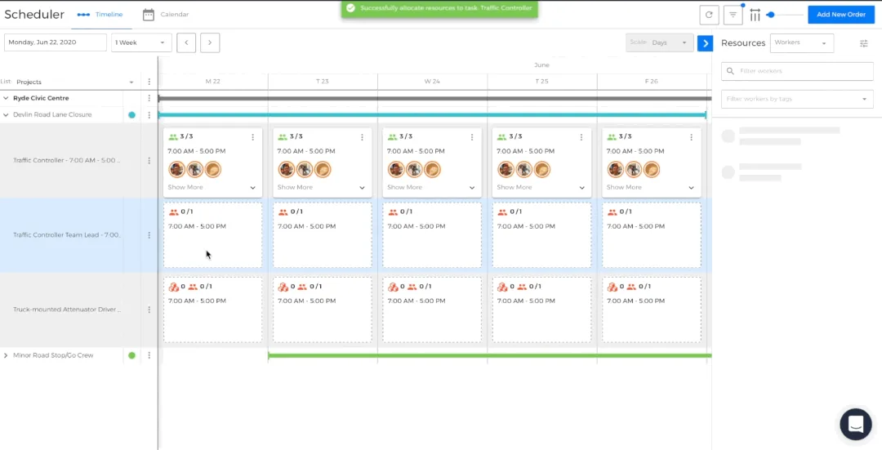
Task: Click search icon in Filter workers field
Action: coord(731,71)
